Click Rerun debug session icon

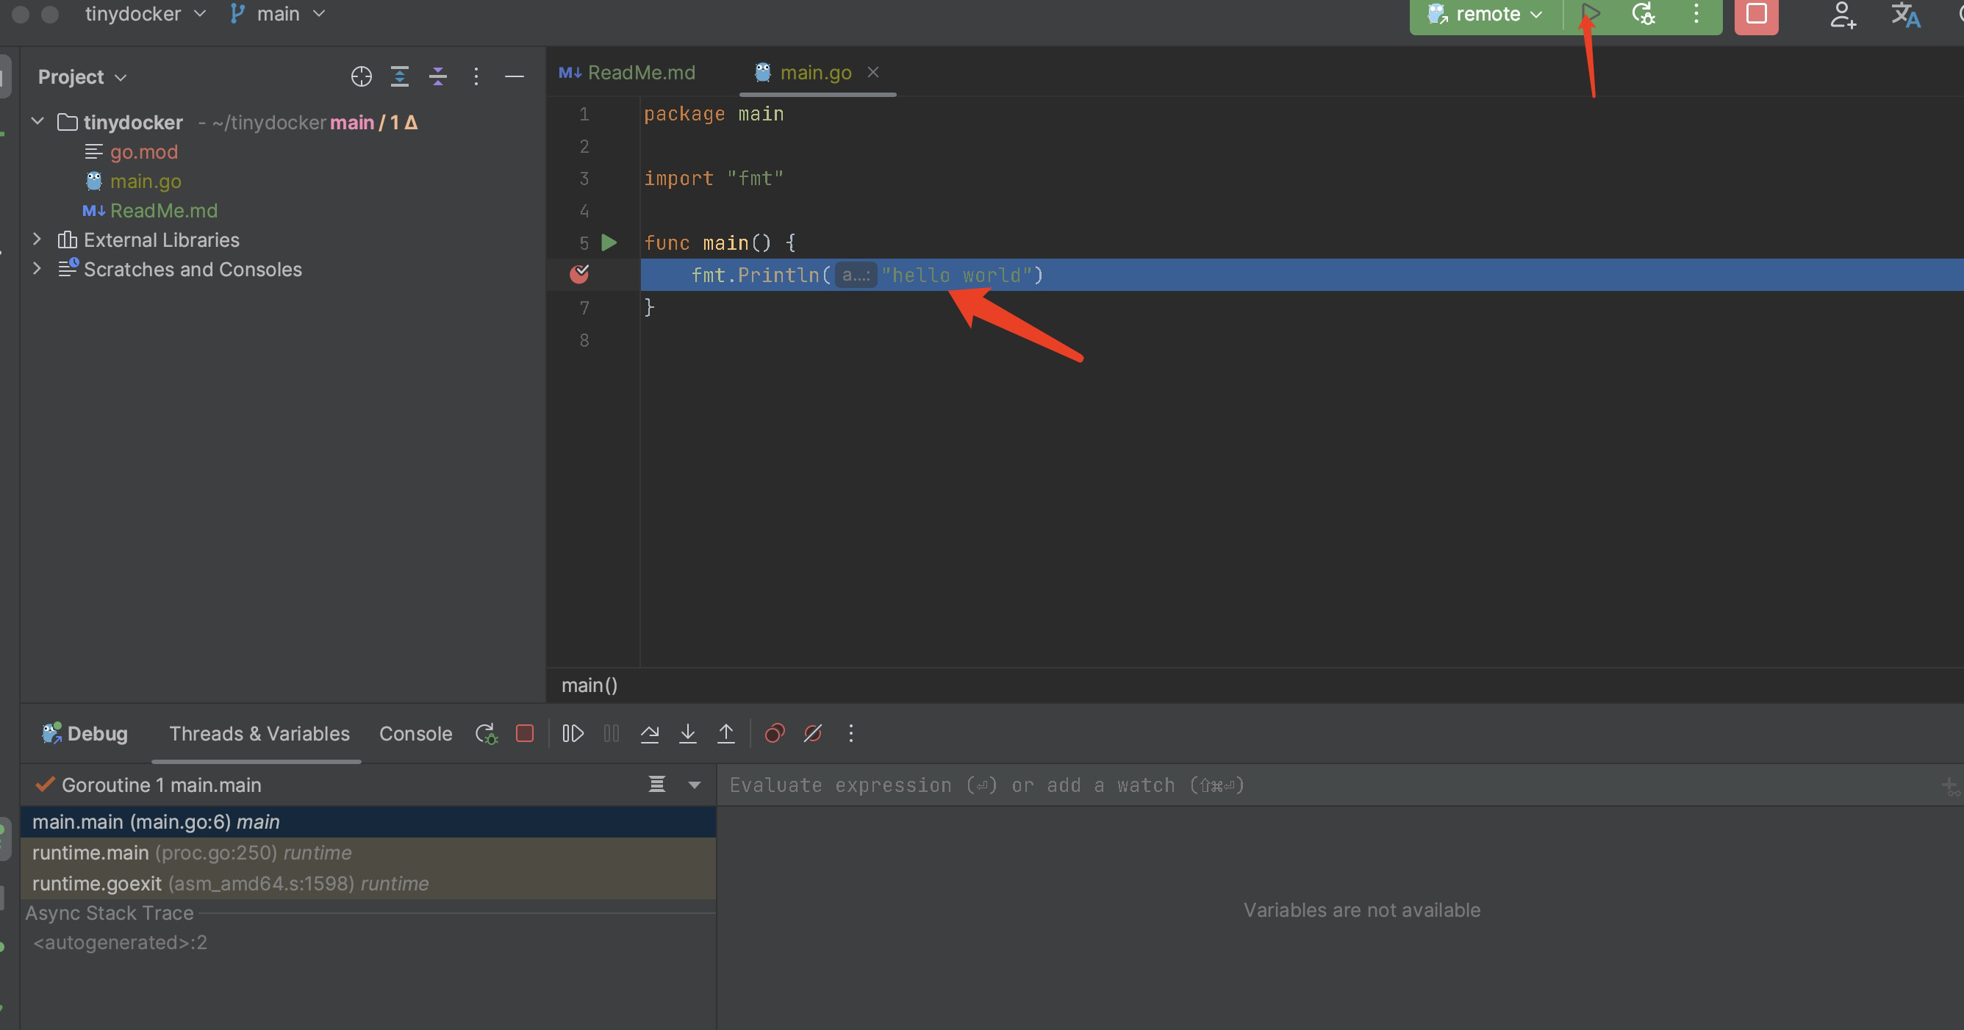click(x=486, y=733)
